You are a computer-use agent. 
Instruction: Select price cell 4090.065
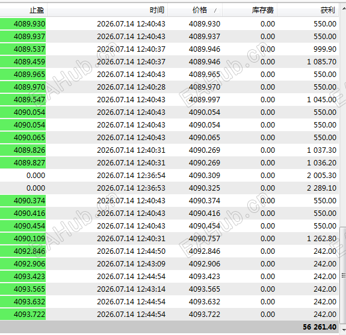205,138
